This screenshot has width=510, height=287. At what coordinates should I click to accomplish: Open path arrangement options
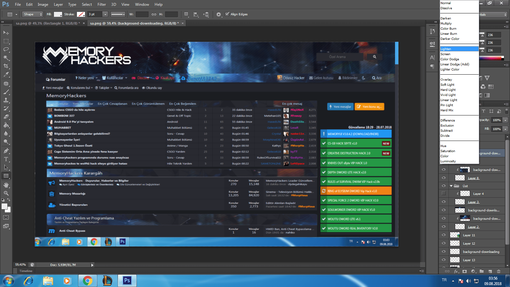pos(206,14)
